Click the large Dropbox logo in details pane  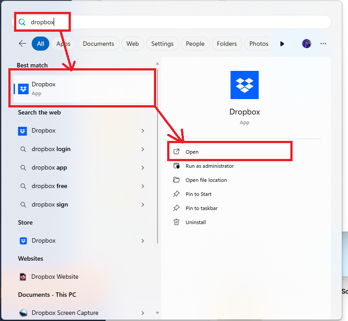pyautogui.click(x=244, y=85)
